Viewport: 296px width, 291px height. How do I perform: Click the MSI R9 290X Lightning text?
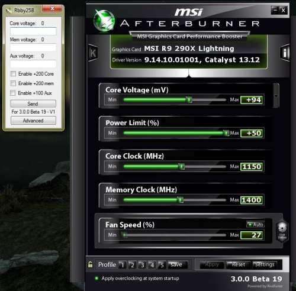pyautogui.click(x=189, y=48)
